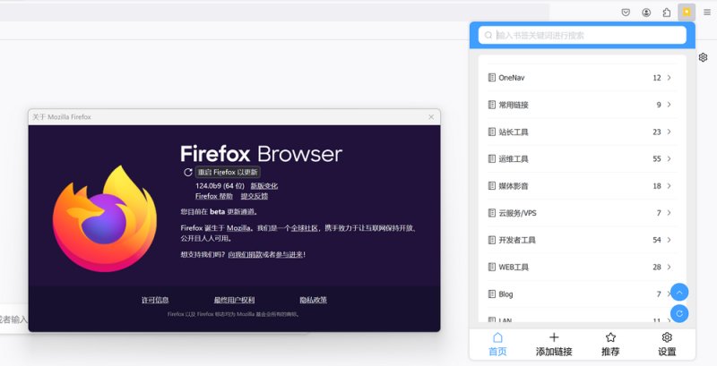Click the count 12 in OneNav row

click(657, 78)
